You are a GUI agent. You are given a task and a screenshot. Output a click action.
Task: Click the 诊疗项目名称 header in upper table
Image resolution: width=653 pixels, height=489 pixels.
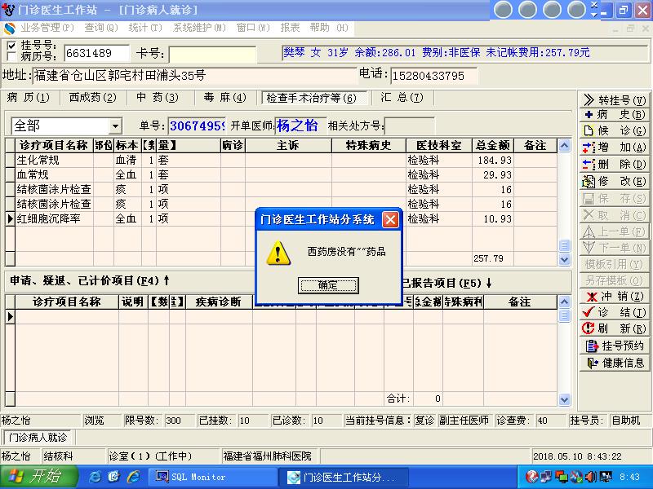pos(54,146)
